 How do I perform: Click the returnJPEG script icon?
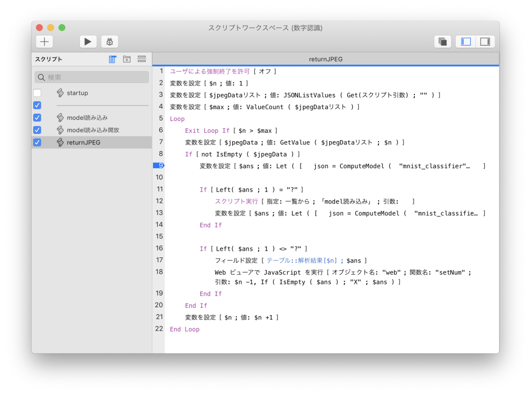click(x=60, y=142)
